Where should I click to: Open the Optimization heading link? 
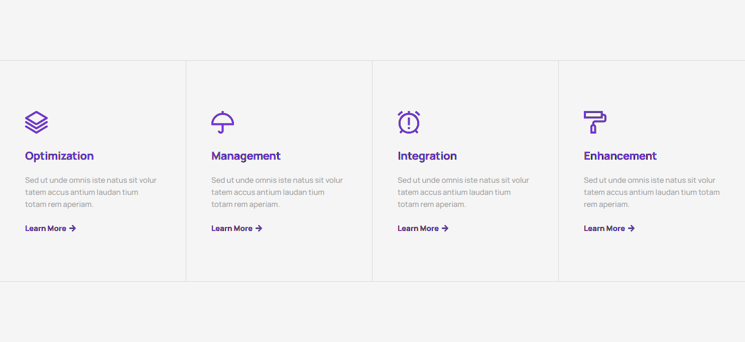pos(59,156)
